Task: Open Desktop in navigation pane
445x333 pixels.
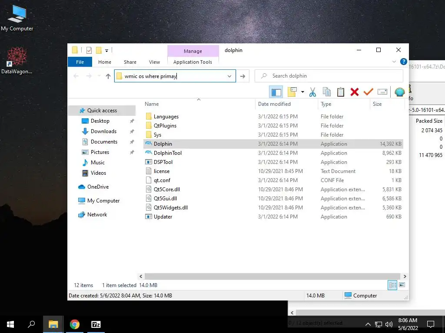Action: pos(100,121)
